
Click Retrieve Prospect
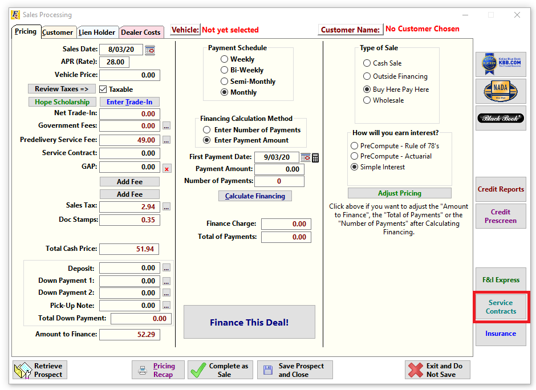point(40,370)
